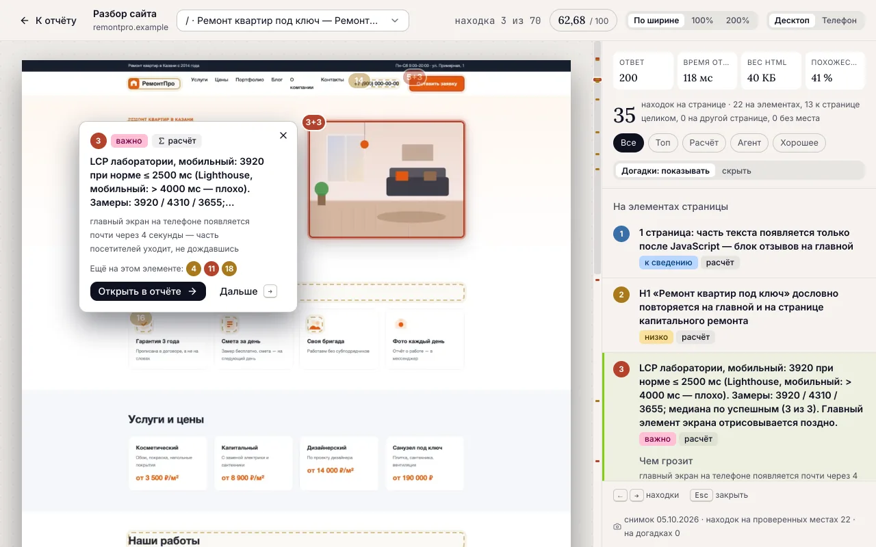
Task: Go back to the report via К отчёту
Action: click(x=49, y=21)
